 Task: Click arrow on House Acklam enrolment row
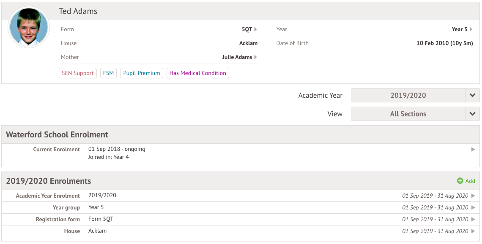pyautogui.click(x=473, y=231)
